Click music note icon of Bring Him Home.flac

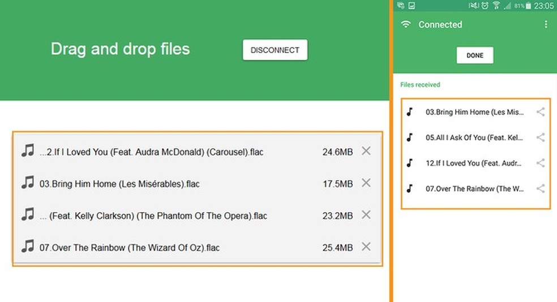click(x=28, y=183)
